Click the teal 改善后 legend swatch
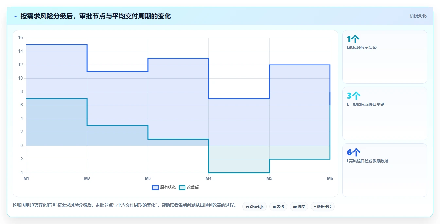This screenshot has height=224, width=440. 182,187
